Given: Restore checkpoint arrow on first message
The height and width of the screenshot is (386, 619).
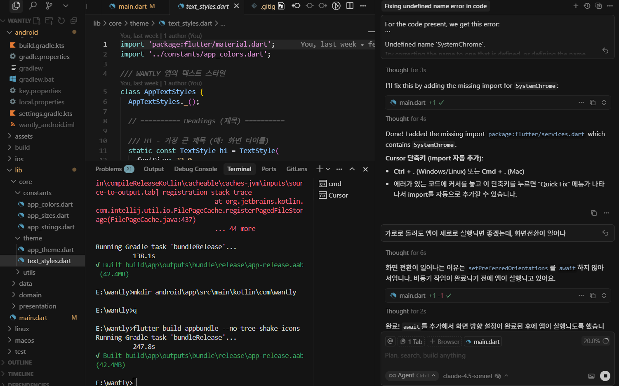Looking at the screenshot, I should point(605,50).
